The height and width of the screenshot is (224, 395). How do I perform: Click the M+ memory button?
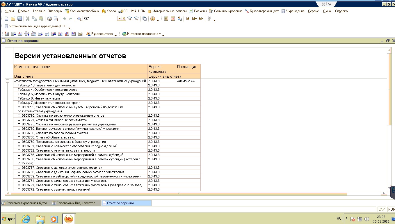(x=194, y=19)
